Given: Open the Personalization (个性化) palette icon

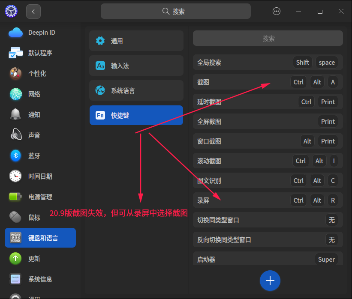Looking at the screenshot, I should click(x=15, y=73).
